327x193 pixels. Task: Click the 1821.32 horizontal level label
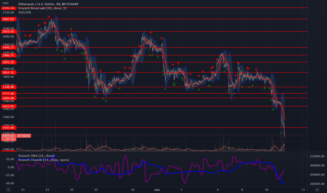(8, 72)
